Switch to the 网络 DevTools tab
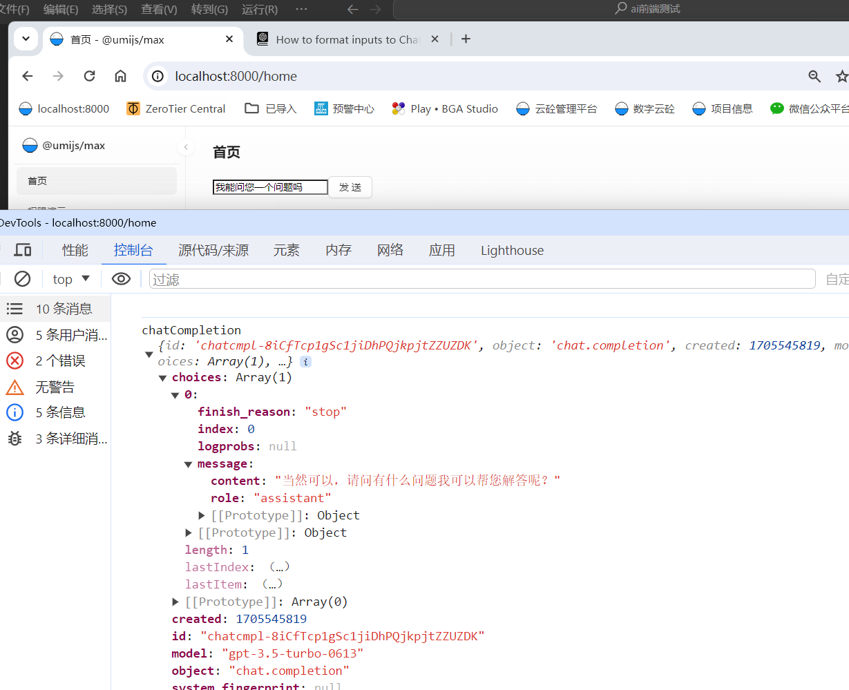Screen dimensions: 849x690 [390, 250]
